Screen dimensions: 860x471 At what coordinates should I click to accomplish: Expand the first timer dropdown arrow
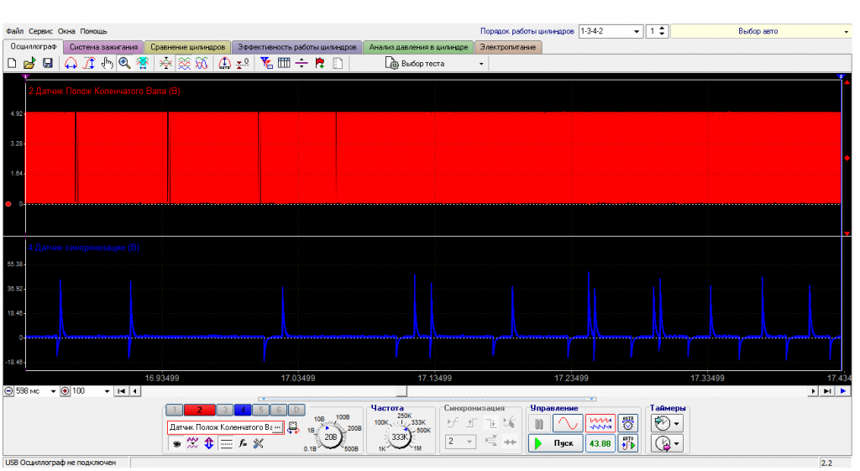click(677, 423)
